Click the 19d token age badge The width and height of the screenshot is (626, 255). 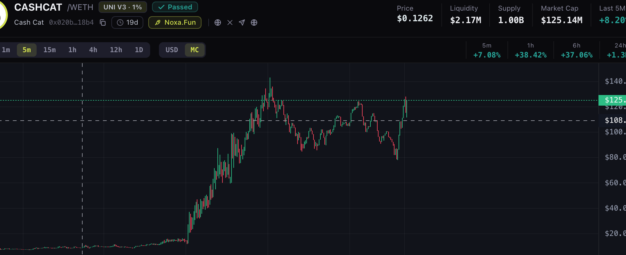(127, 22)
